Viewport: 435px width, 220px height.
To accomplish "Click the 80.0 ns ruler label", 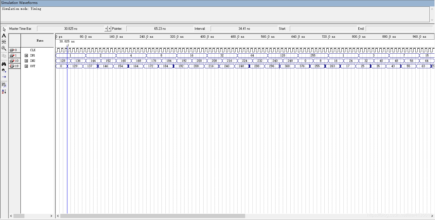I will 86,37.
